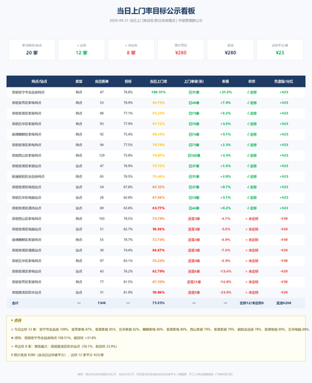Click the 74.4% target cell

128,250
